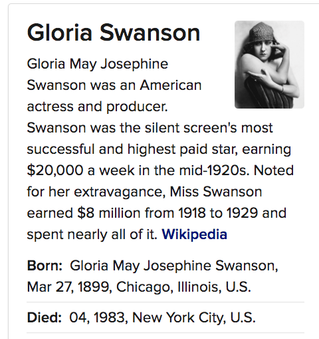Select the "Born:" field label
This screenshot has height=339, width=319.
coord(45,265)
